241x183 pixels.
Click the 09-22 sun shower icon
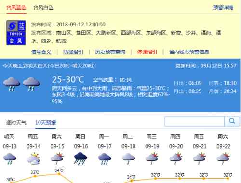coord(223,158)
